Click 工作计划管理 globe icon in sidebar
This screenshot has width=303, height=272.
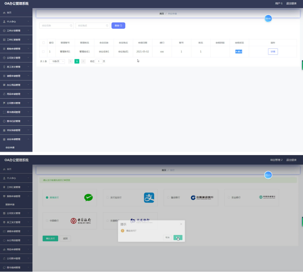click(4, 31)
